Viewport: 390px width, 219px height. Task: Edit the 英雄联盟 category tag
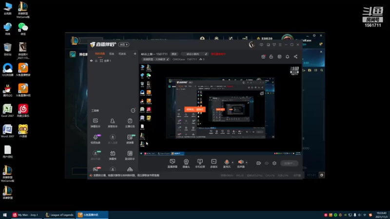pyautogui.click(x=156, y=59)
